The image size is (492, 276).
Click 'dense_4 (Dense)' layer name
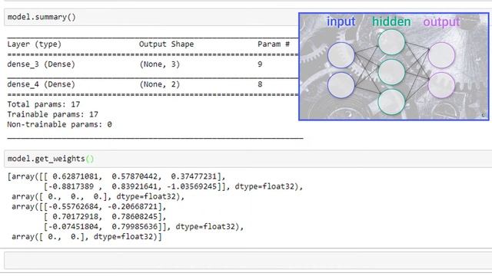pyautogui.click(x=41, y=84)
